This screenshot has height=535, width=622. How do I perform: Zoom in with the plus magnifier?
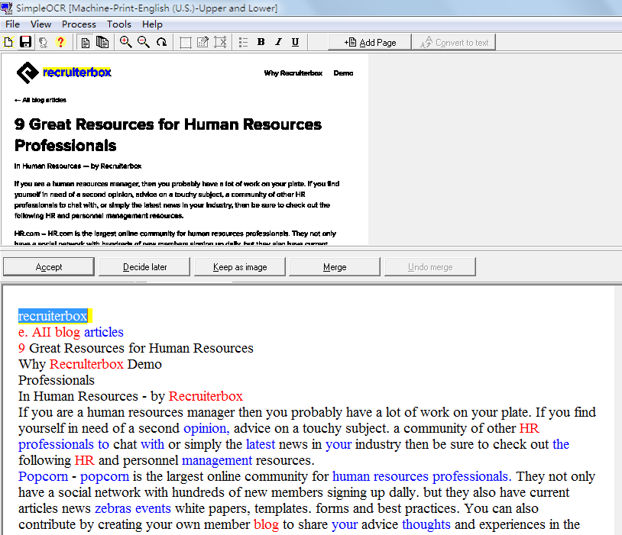coord(126,42)
